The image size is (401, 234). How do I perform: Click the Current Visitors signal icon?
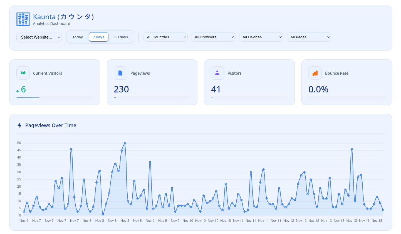[x=23, y=73]
